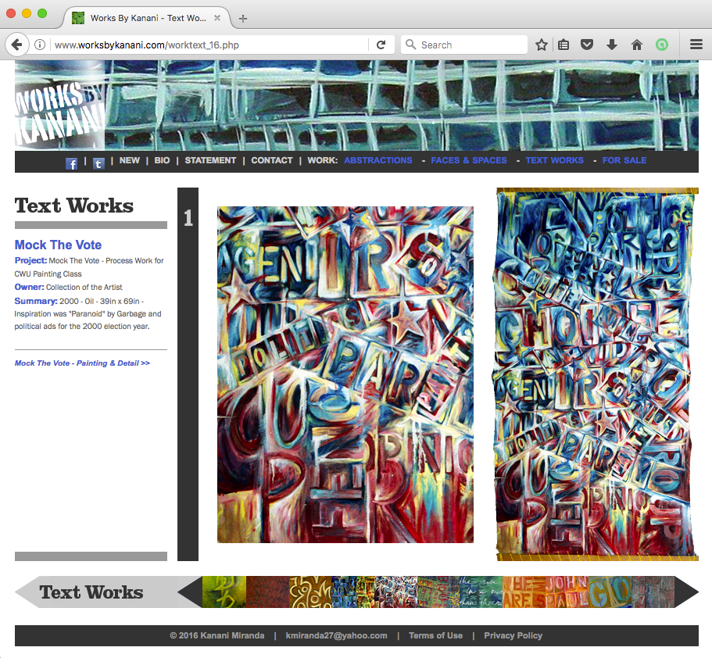Image resolution: width=712 pixels, height=658 pixels.
Task: Follow Mock The Vote - Painting & Detail link
Action: (82, 363)
